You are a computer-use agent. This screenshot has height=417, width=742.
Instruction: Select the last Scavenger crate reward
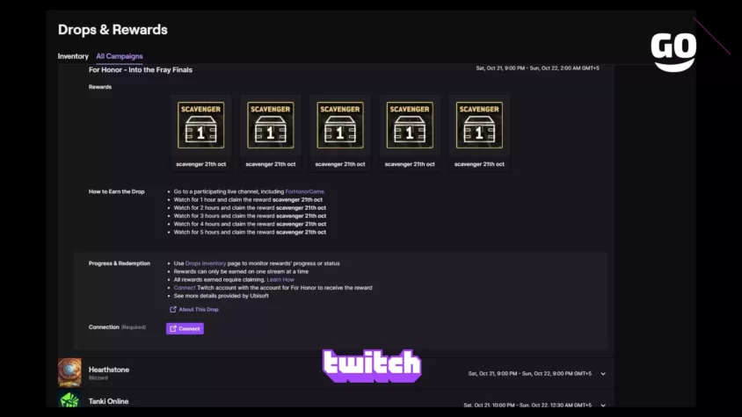[x=479, y=126]
